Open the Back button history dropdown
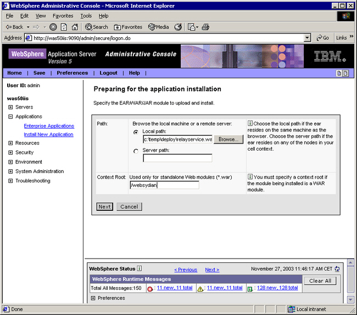 coord(28,27)
